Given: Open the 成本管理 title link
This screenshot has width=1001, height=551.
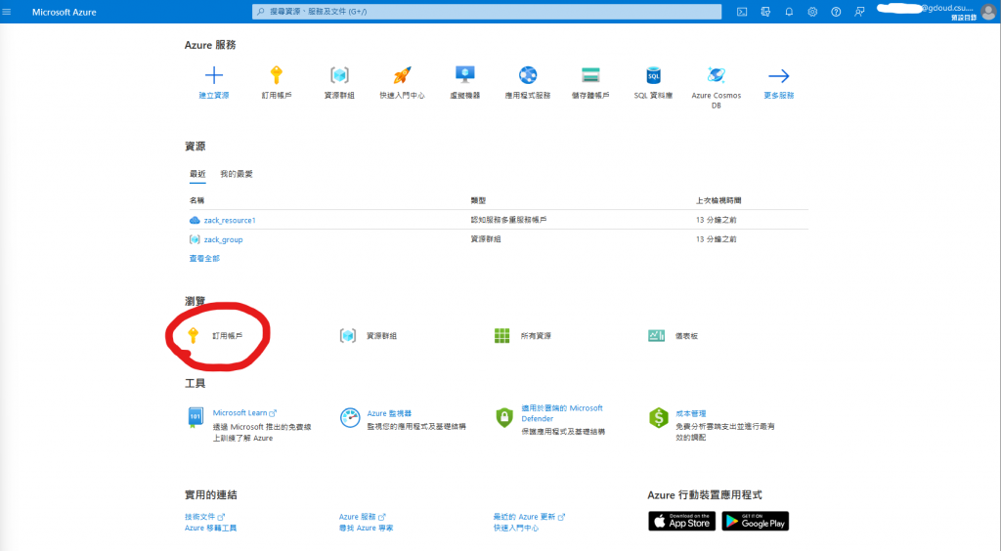Looking at the screenshot, I should coord(691,413).
